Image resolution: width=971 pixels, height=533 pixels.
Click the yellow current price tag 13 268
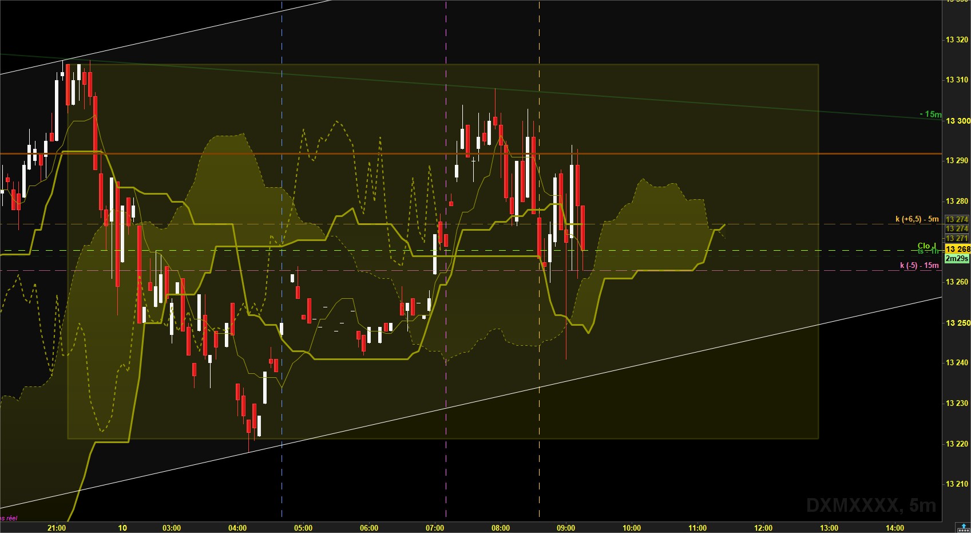click(957, 249)
